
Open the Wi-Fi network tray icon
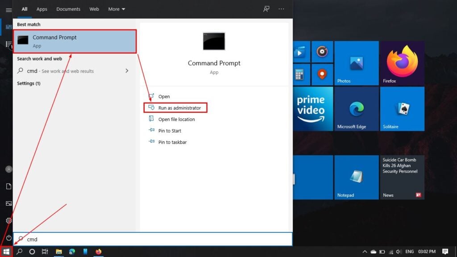[x=391, y=252]
